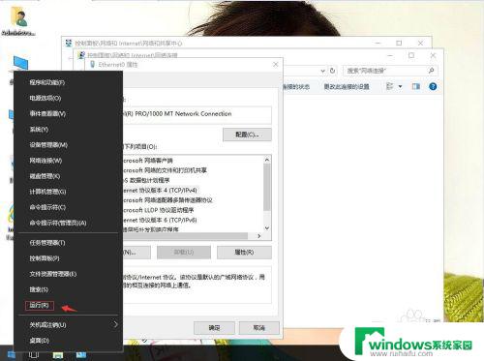
Task: Choose 电源选项(O) from the menu
Action: coord(45,98)
